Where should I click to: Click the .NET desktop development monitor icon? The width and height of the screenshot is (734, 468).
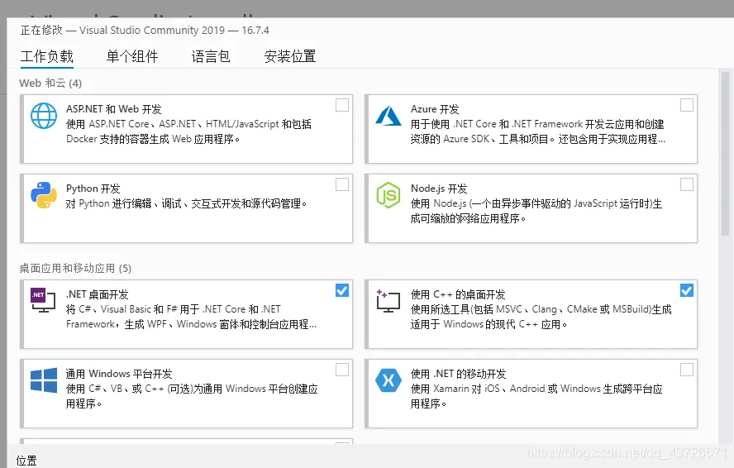(x=43, y=300)
